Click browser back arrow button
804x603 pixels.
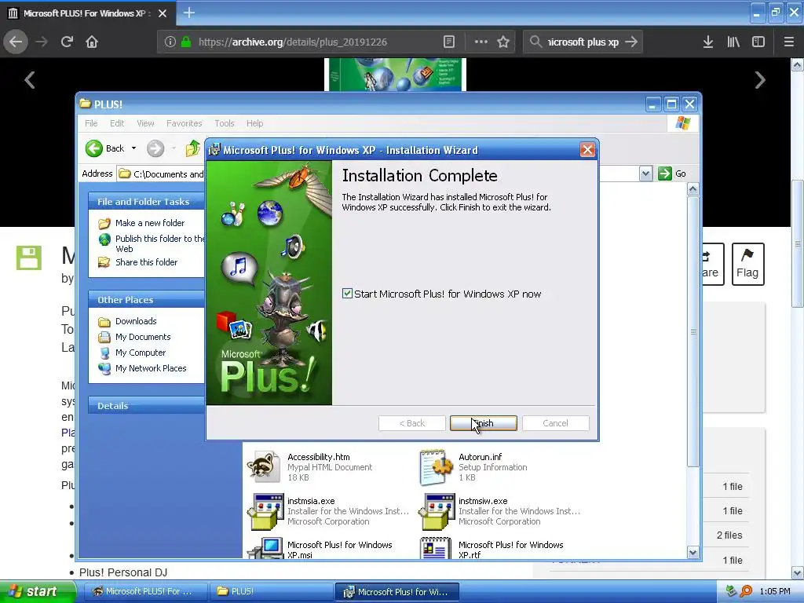coord(16,42)
